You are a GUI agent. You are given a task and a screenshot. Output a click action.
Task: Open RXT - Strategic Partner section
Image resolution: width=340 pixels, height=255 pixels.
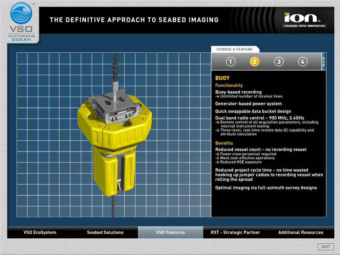click(235, 232)
